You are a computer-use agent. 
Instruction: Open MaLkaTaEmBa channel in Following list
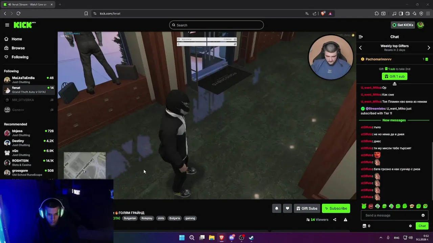(29, 80)
